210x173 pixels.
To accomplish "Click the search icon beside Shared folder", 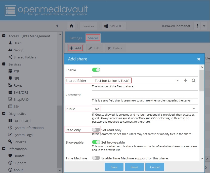I will click(x=193, y=80).
